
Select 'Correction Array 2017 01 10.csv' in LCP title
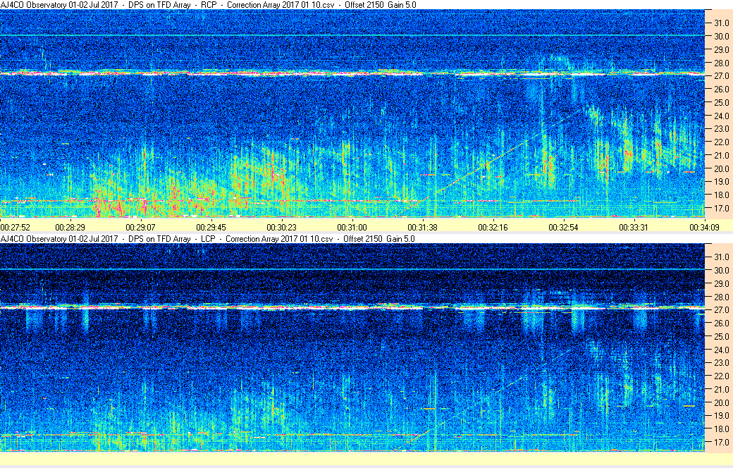[279, 239]
